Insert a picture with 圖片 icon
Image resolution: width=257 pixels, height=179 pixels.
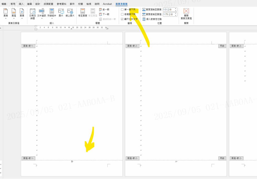click(x=61, y=13)
